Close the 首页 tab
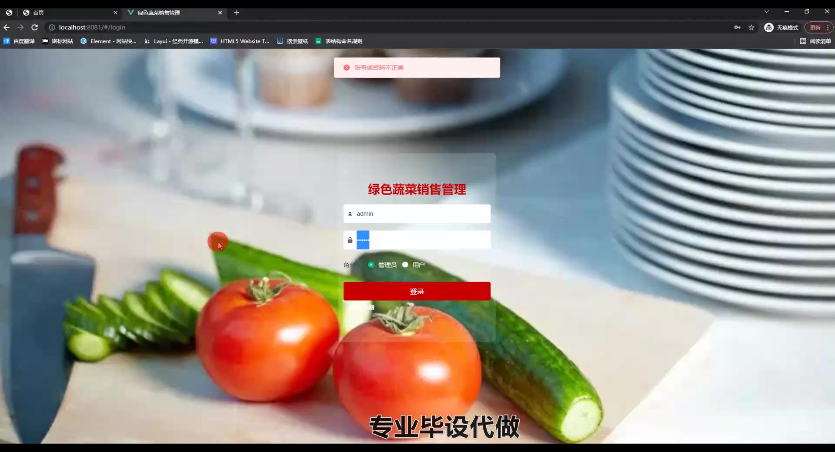The height and width of the screenshot is (452, 835). click(115, 13)
